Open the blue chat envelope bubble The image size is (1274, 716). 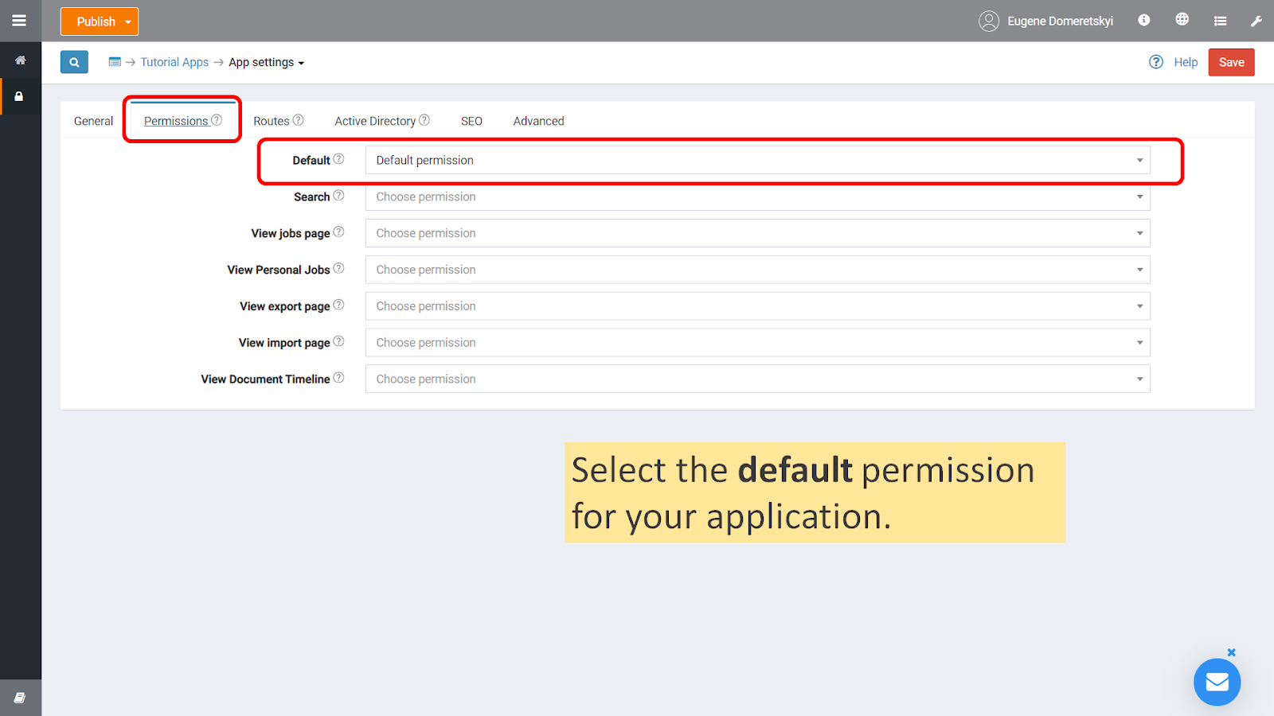pos(1217,682)
